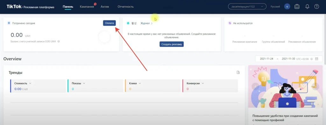Open the Журнал link arrow
326x125 pixels.
(152, 24)
